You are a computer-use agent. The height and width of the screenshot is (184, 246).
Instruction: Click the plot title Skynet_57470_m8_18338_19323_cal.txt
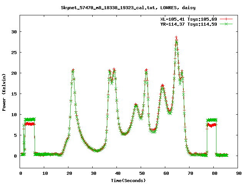tap(109, 8)
